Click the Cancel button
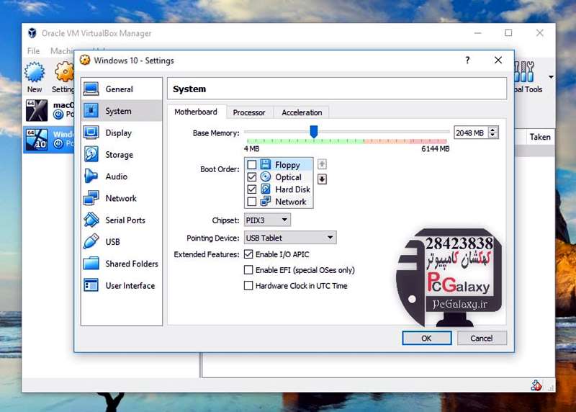Screen dimensions: 576x412 pyautogui.click(x=482, y=338)
